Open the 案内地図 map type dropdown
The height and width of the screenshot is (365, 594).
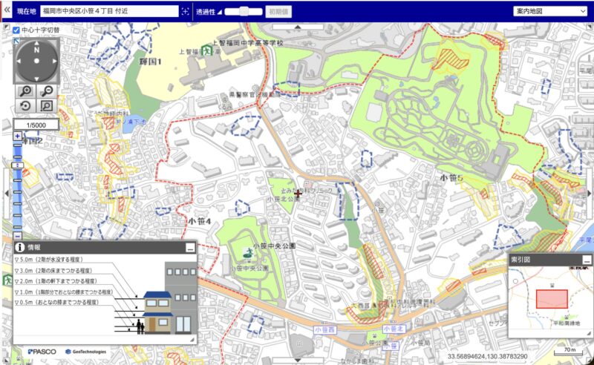(x=550, y=12)
